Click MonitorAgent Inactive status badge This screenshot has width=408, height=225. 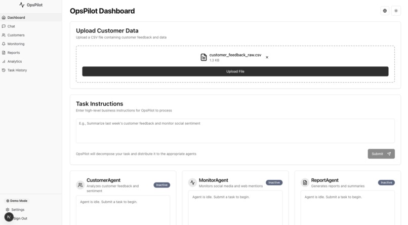coord(274,182)
